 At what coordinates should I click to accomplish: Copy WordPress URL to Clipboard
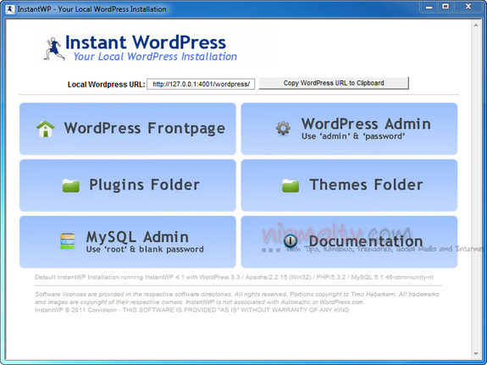[x=334, y=83]
